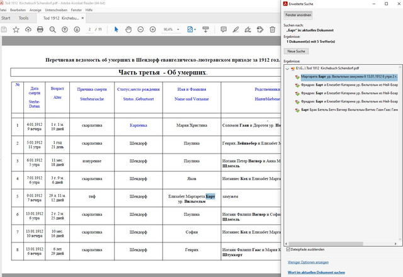
Task: Select the Tod 1912 Kirchebu... document tab
Action: (61, 18)
